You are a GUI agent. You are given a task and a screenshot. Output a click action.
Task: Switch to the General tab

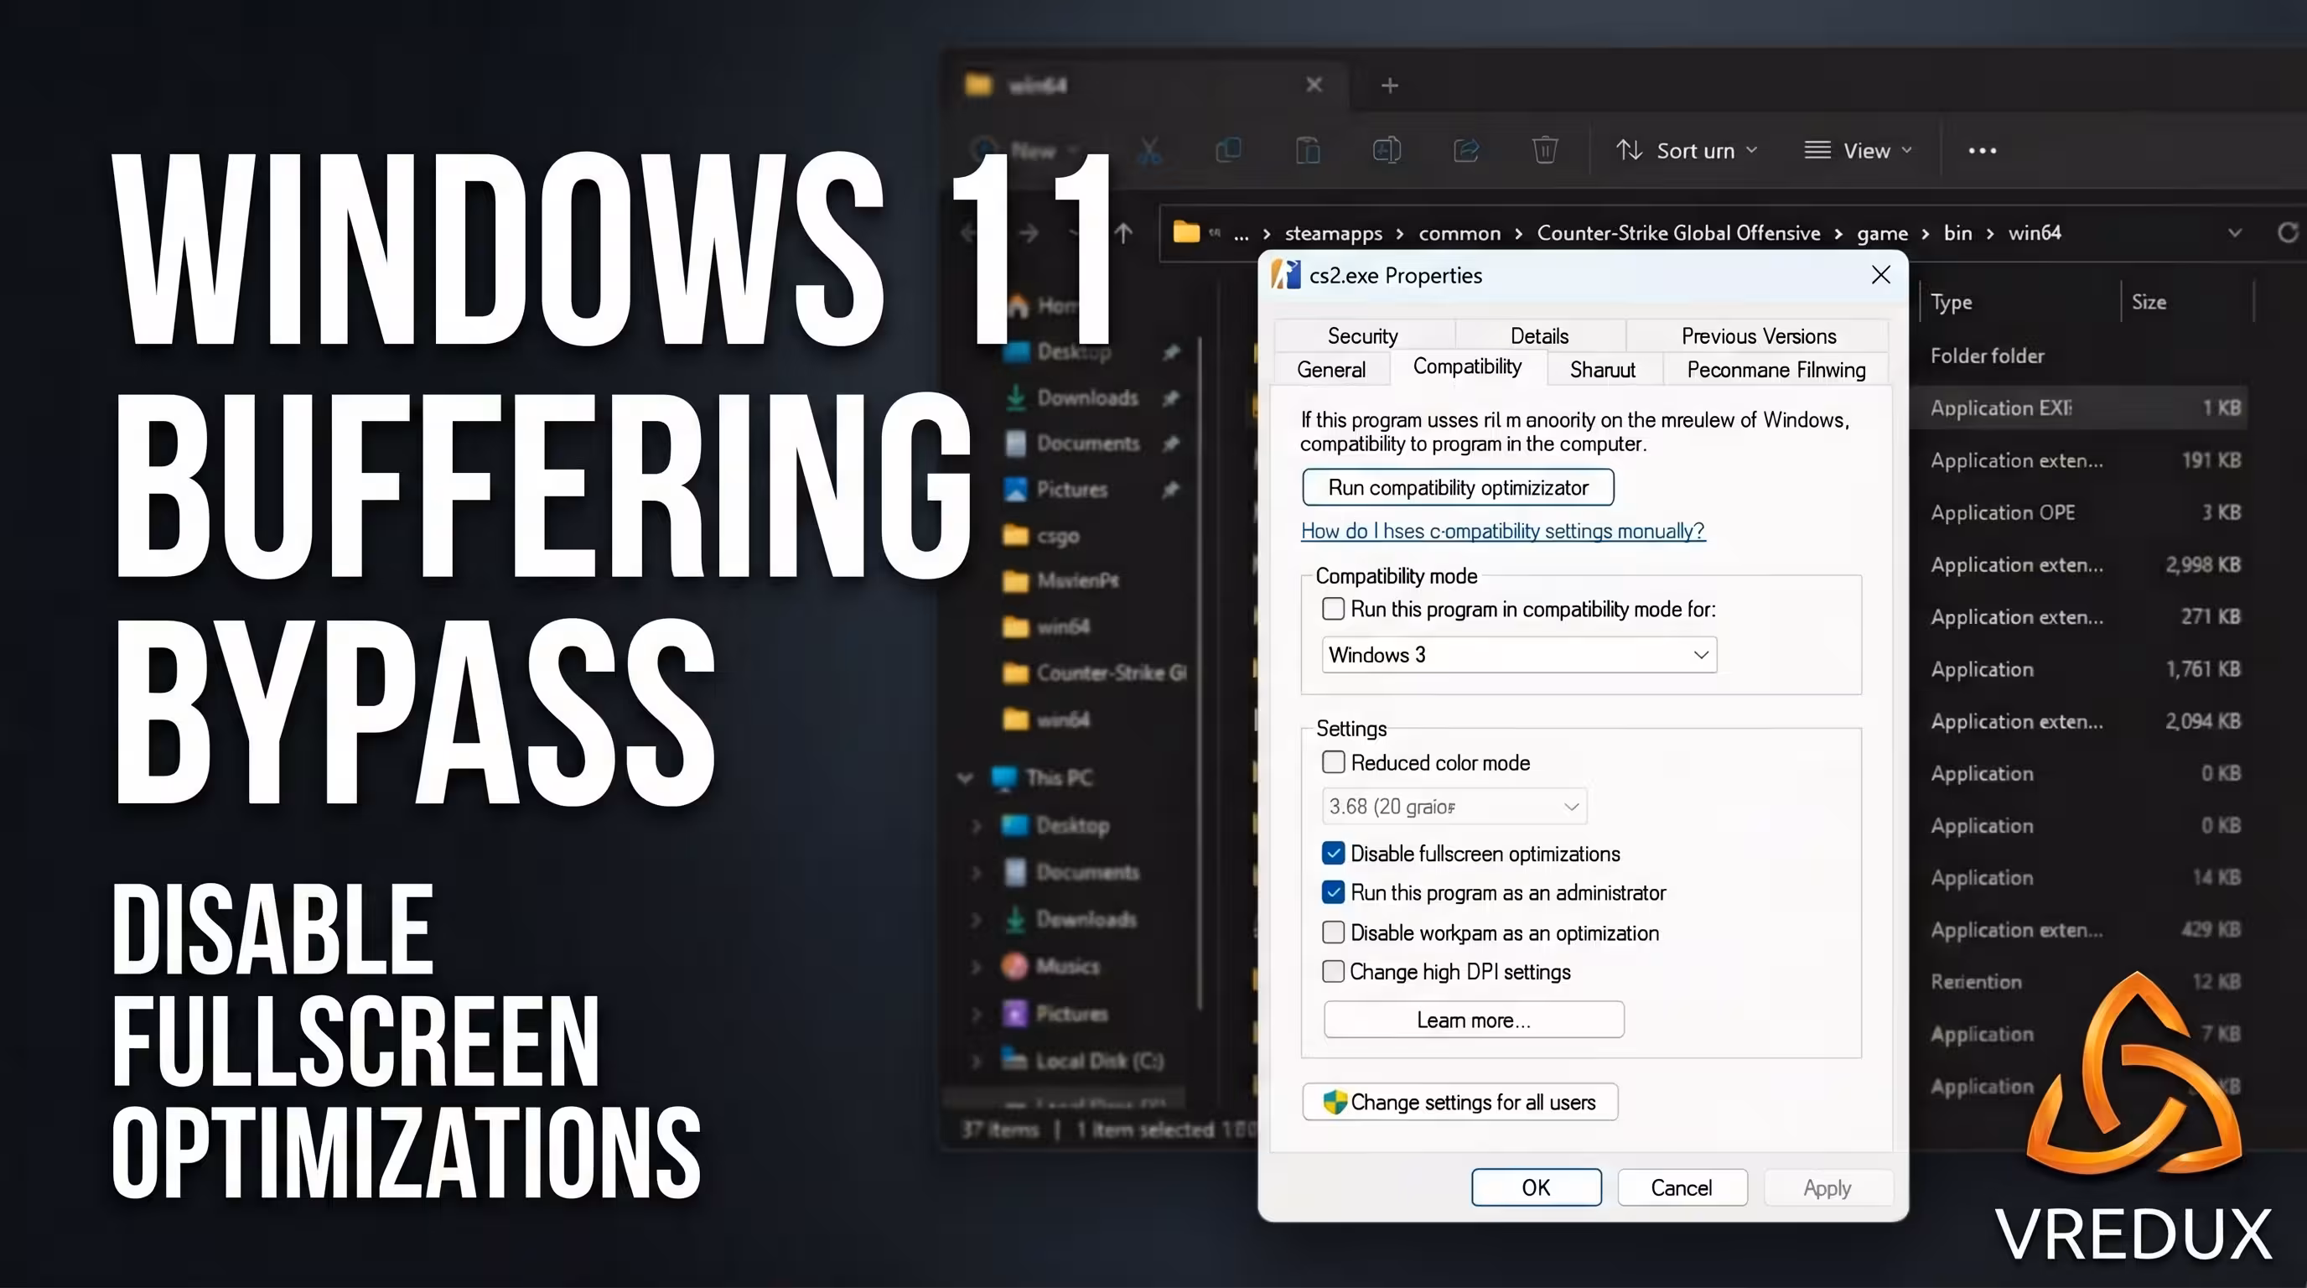[x=1332, y=370]
